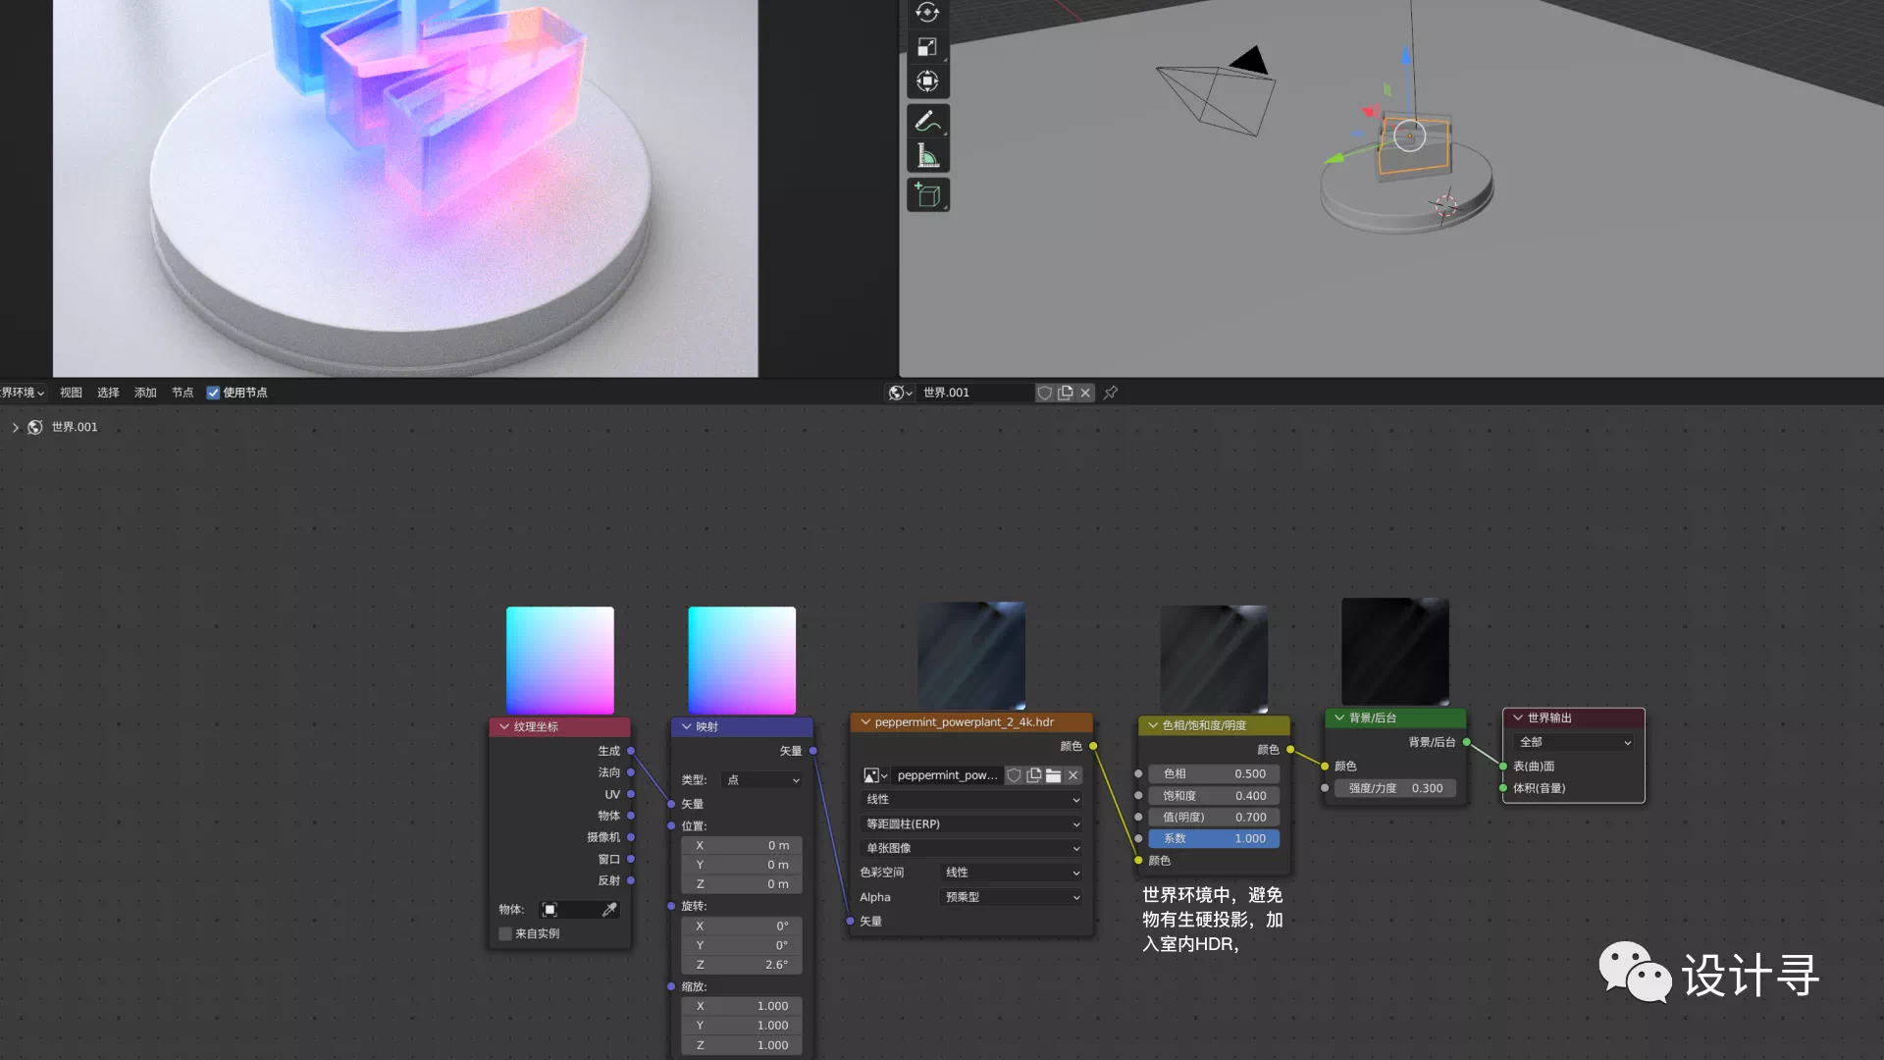Click the fake user shield in image node
Screen dimensions: 1884x1060
pos(1014,775)
